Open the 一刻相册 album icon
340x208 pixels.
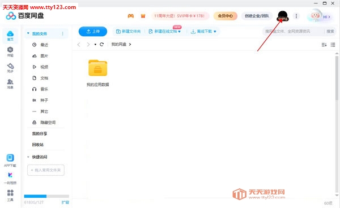pos(10,178)
